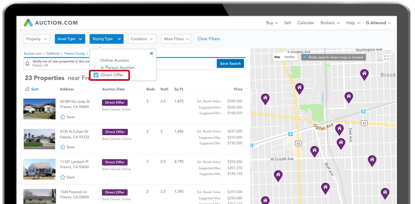415x204 pixels.
Task: Click the star icon for 20189 Via Linda St
Action: click(63, 117)
